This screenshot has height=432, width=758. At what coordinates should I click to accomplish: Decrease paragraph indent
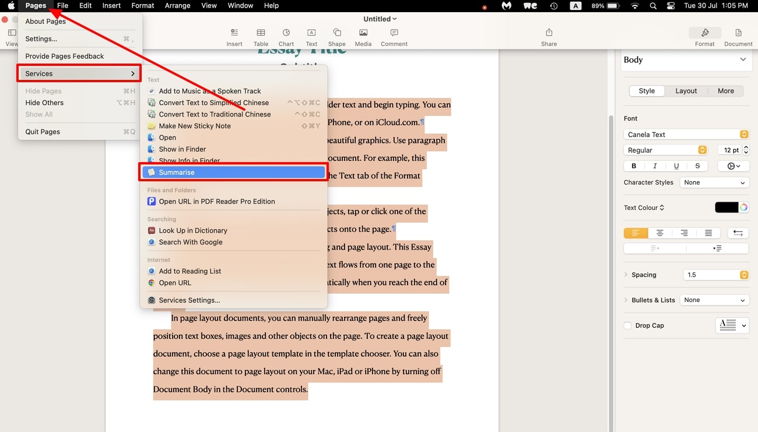pyautogui.click(x=655, y=248)
